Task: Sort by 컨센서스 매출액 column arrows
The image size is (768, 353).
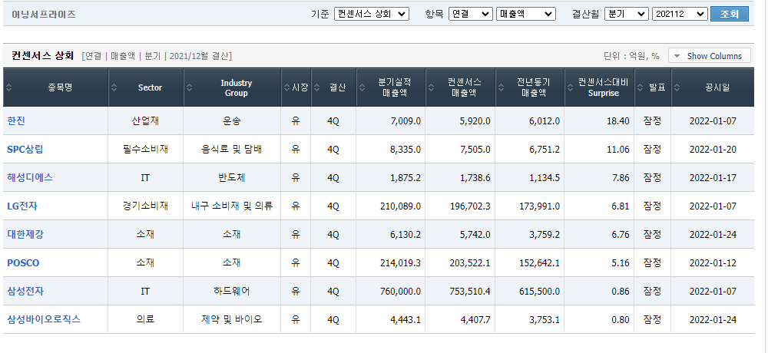Action: pyautogui.click(x=432, y=87)
